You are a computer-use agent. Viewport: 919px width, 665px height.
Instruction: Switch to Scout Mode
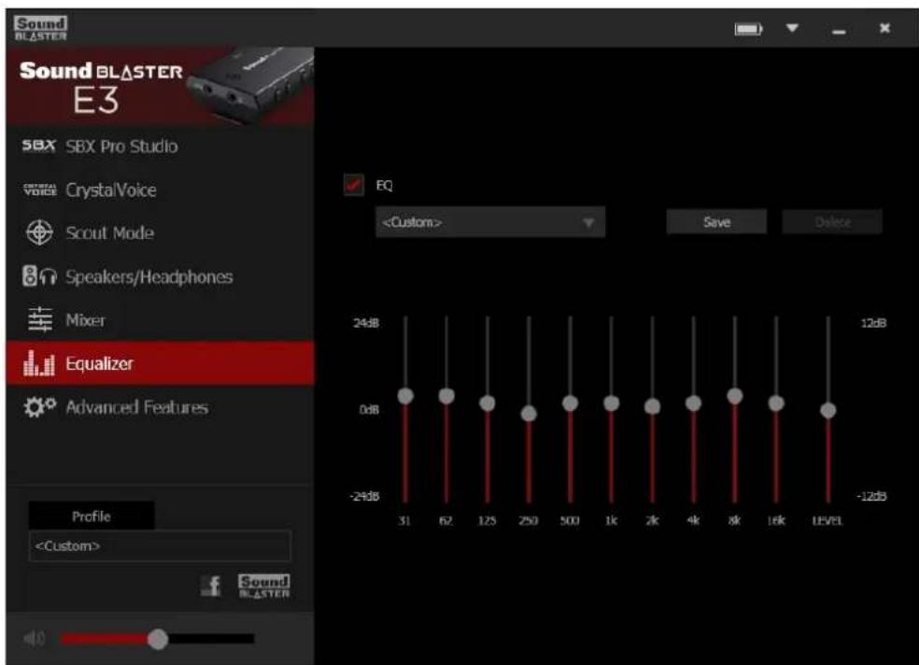[161, 233]
